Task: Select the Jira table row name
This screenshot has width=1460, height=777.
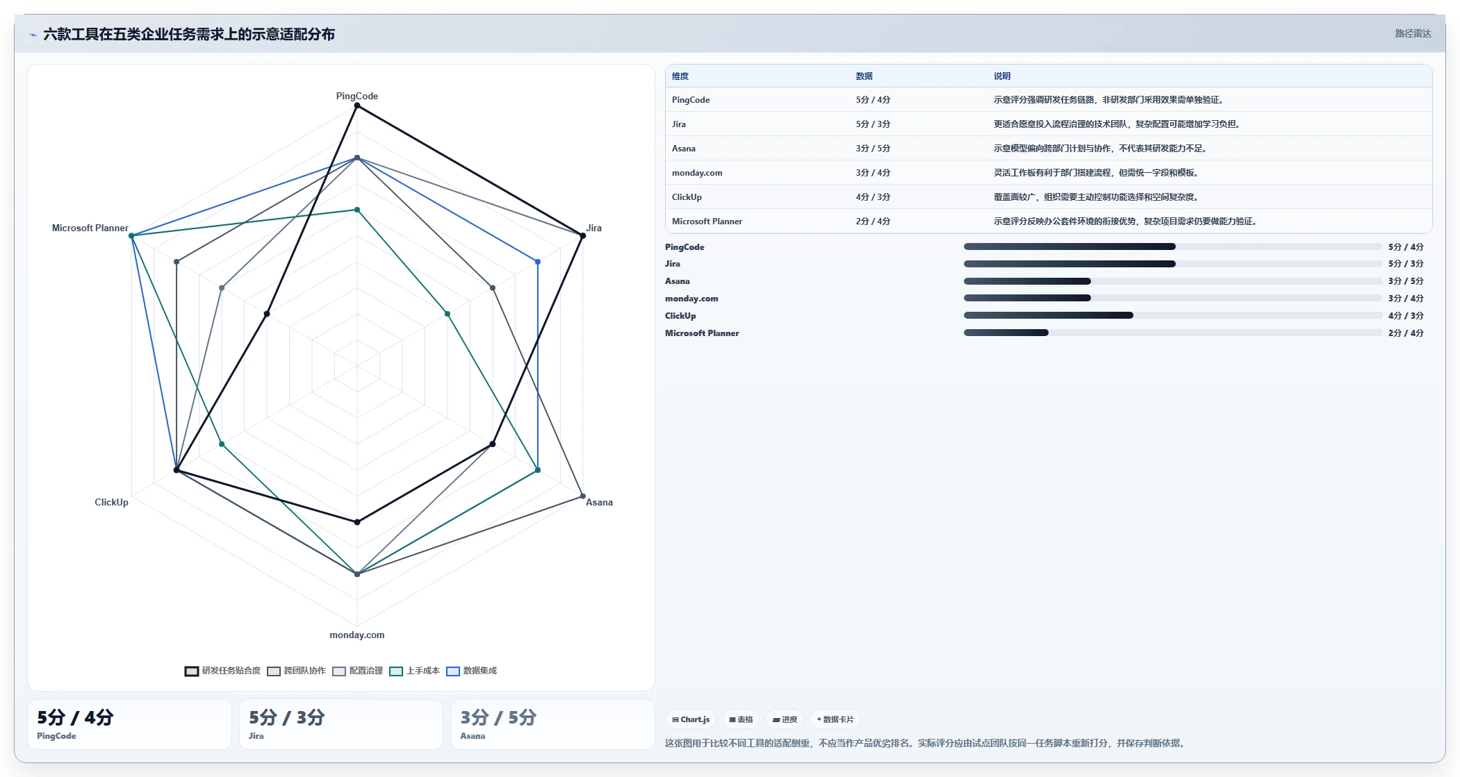Action: [x=679, y=124]
